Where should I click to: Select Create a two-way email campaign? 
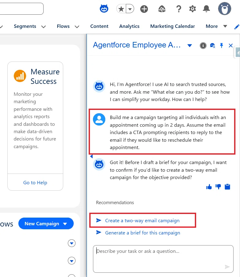142,220
